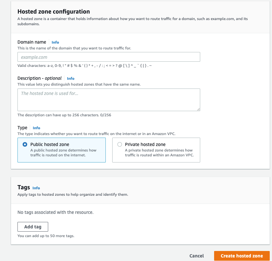This screenshot has width=272, height=261.
Task: Choose the Public hosted zone card description
Action: coord(63,153)
